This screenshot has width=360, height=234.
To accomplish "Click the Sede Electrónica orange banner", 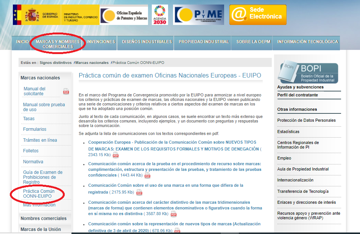I will (x=257, y=15).
